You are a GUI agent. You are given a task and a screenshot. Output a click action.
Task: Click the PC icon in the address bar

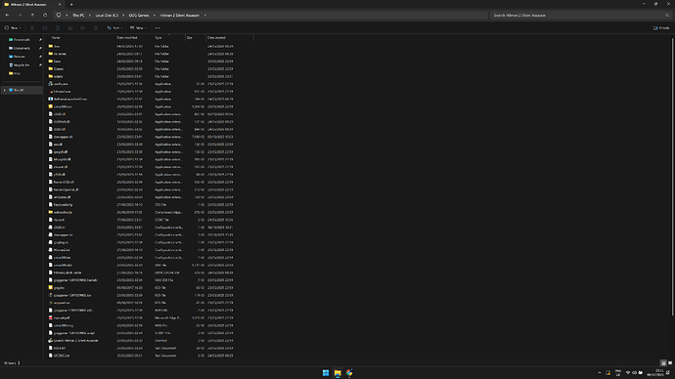(59, 15)
